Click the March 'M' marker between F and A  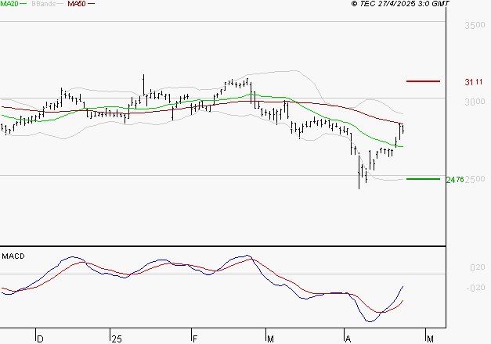click(270, 338)
